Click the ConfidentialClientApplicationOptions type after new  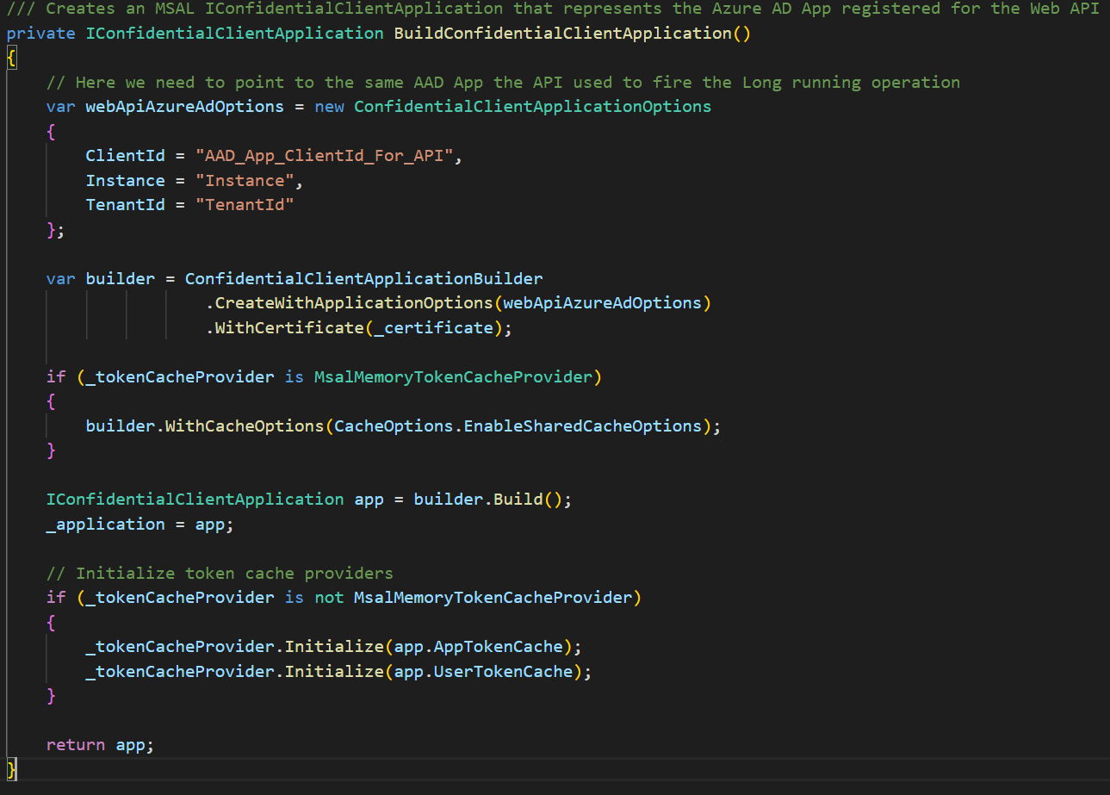tap(532, 107)
